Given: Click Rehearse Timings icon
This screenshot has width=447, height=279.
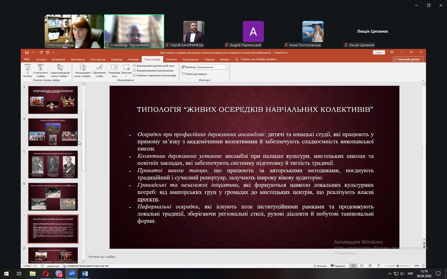Looking at the screenshot, I should pos(114,68).
